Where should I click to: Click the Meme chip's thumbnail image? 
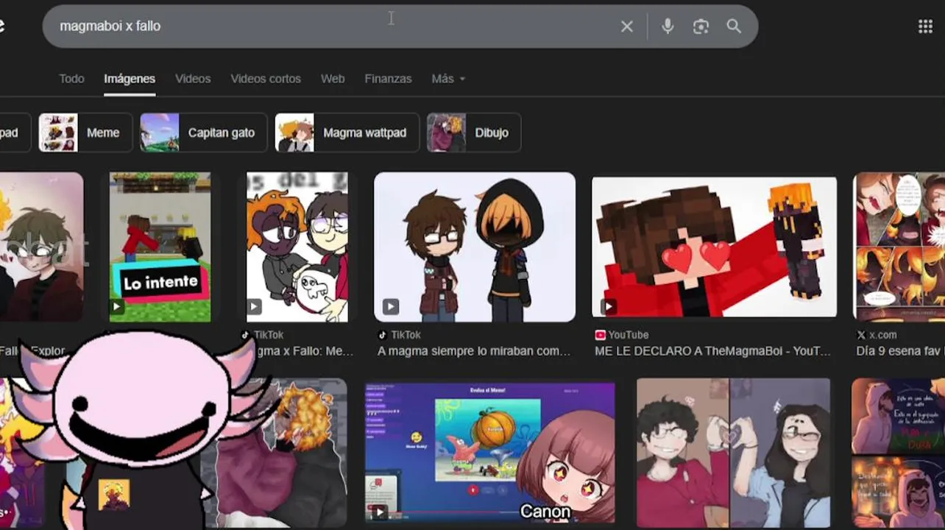coord(58,132)
